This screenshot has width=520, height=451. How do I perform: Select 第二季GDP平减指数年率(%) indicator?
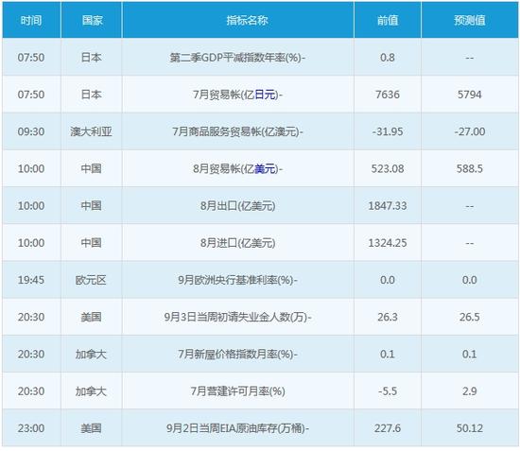(237, 58)
